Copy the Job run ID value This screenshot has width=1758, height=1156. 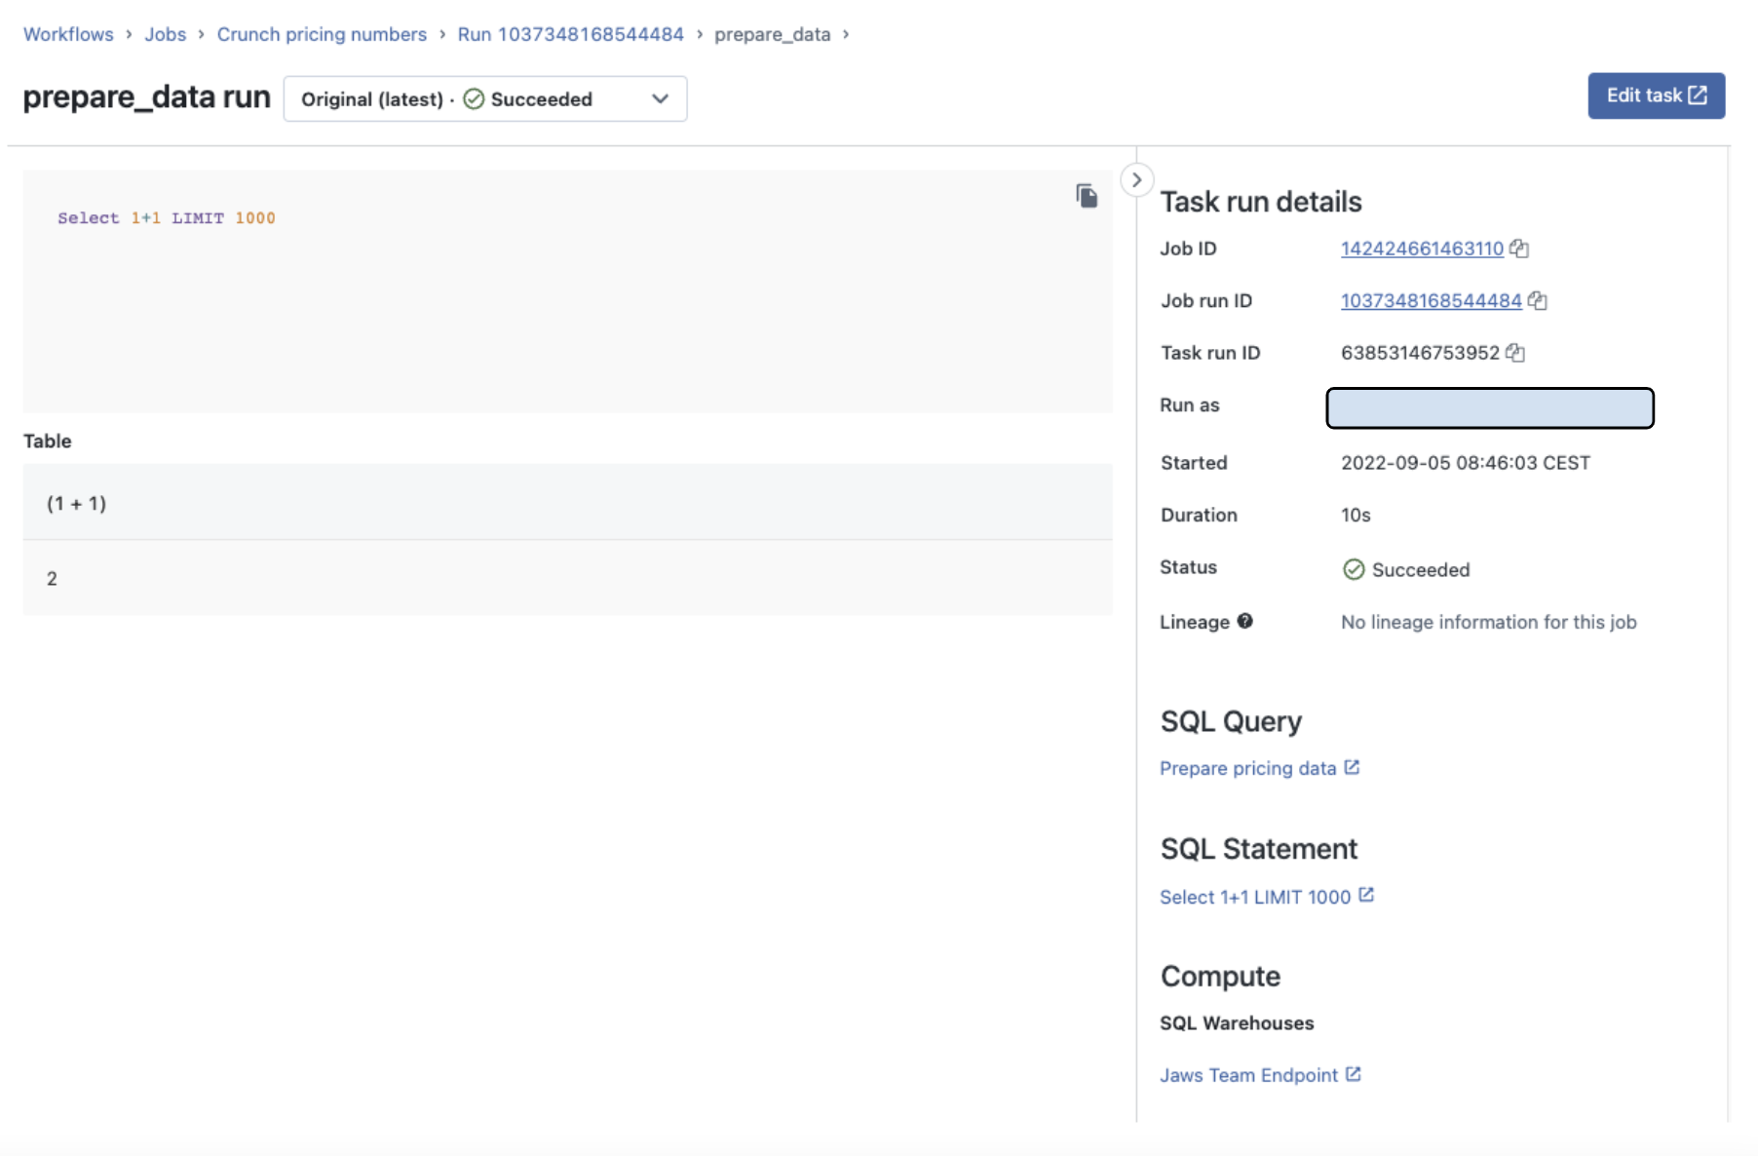coord(1537,301)
